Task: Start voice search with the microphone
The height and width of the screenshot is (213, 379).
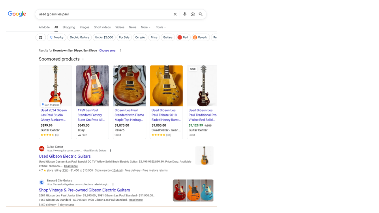Action: pos(184,14)
